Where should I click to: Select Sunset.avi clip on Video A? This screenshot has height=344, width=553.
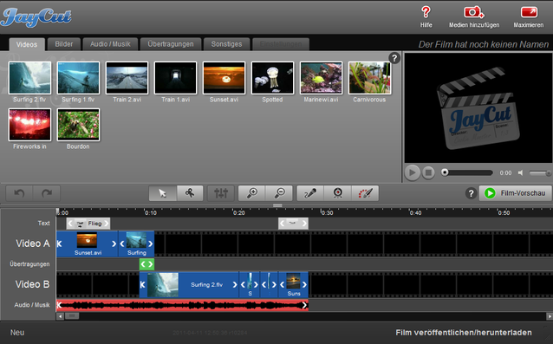tap(88, 243)
